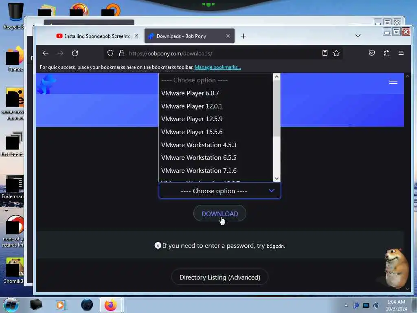This screenshot has height=313, width=417.
Task: Click the bobpony.com address bar
Action: (224, 53)
